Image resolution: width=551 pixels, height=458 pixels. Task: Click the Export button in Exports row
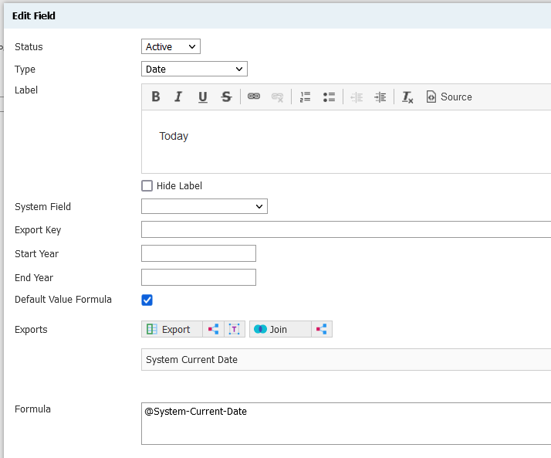click(x=172, y=329)
